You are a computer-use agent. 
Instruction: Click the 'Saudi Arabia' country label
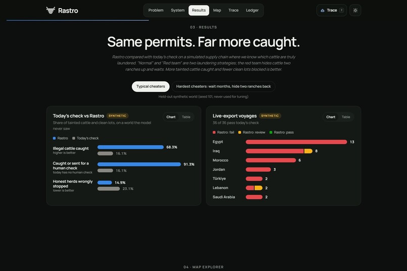pyautogui.click(x=224, y=197)
